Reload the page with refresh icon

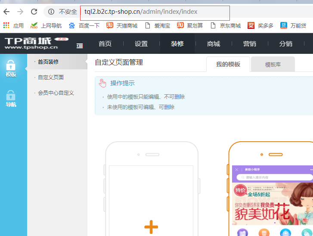point(34,12)
